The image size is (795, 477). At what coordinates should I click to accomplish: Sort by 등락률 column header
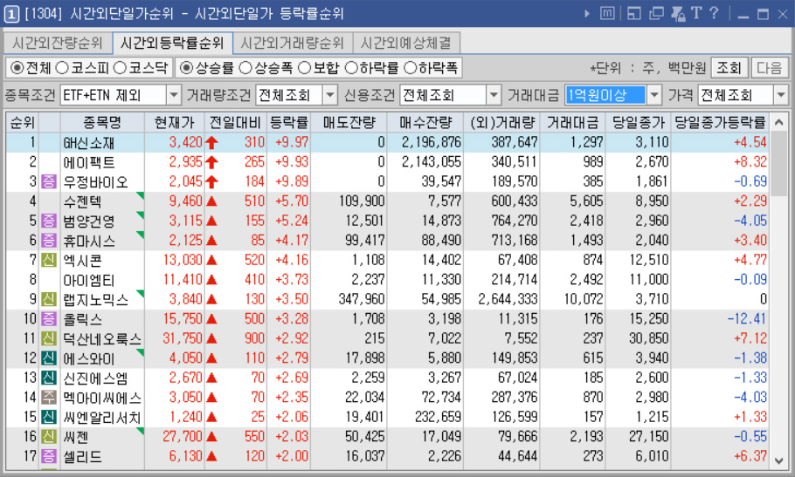coord(288,122)
